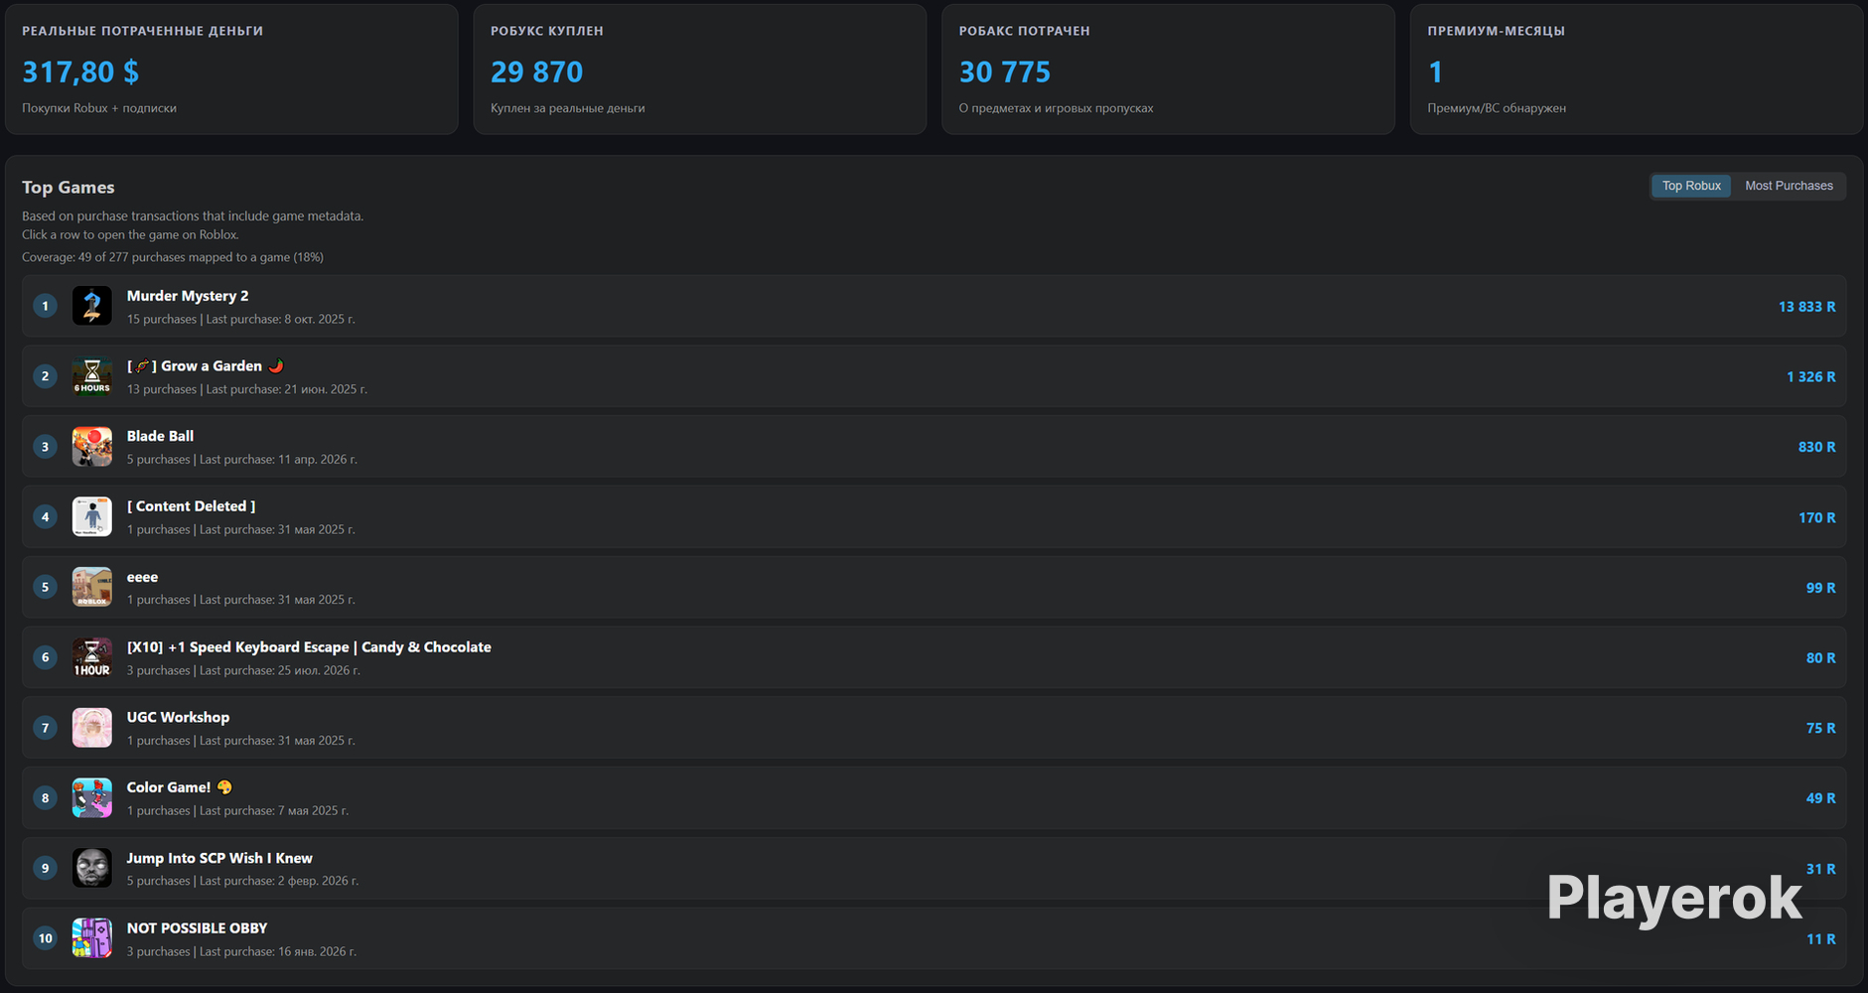Image resolution: width=1868 pixels, height=993 pixels.
Task: Click the 99 R amount
Action: click(x=1820, y=588)
